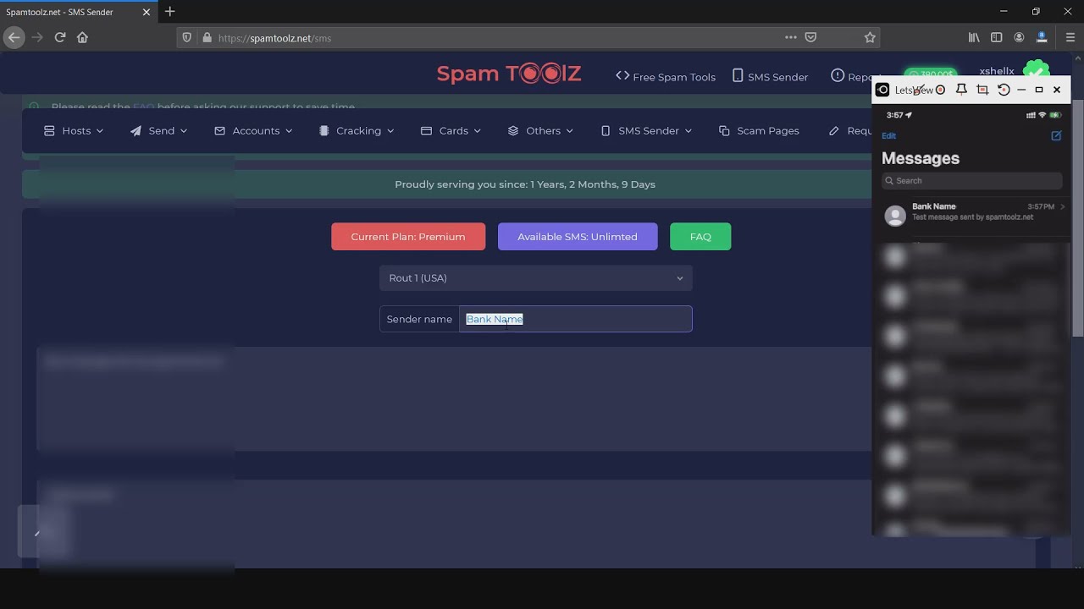This screenshot has height=609, width=1084.
Task: Click the 380.00$ balance badge
Action: (x=930, y=74)
